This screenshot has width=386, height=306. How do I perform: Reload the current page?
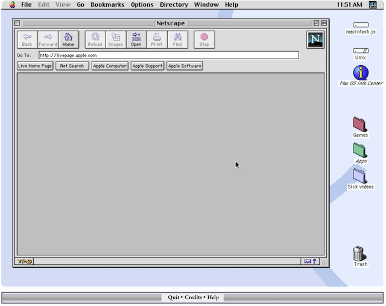coord(95,40)
